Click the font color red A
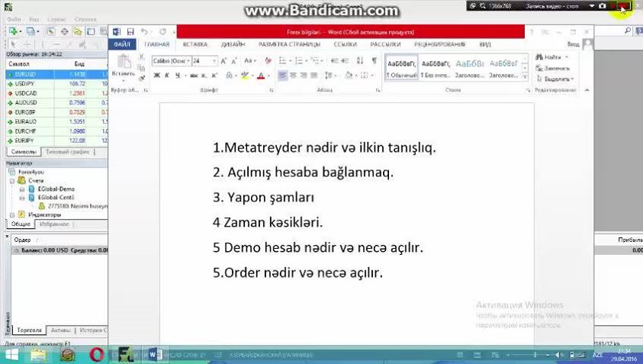The height and width of the screenshot is (364, 643). click(x=260, y=76)
